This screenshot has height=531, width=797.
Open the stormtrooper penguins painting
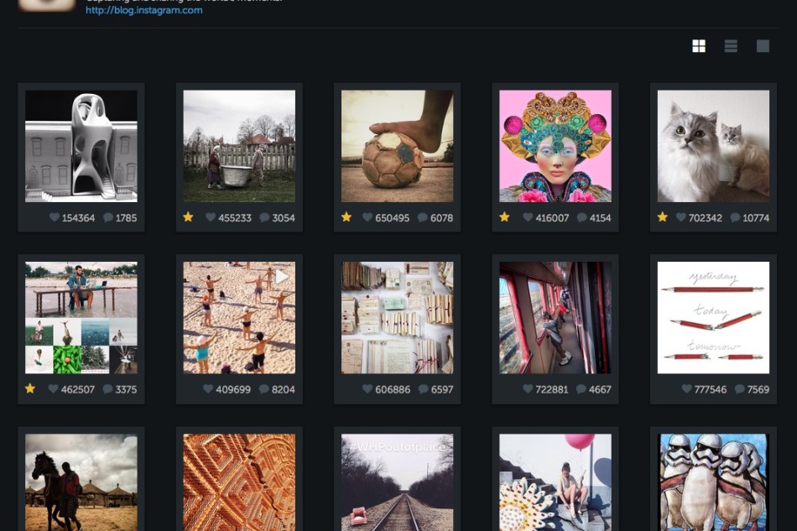click(x=714, y=482)
